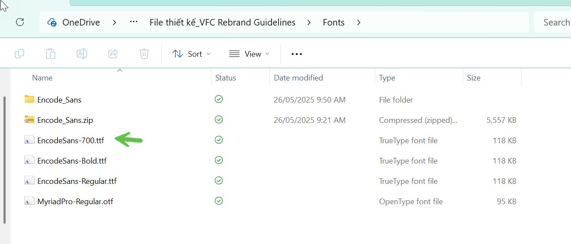This screenshot has width=571, height=244.
Task: Click the Delete trash icon
Action: (144, 54)
